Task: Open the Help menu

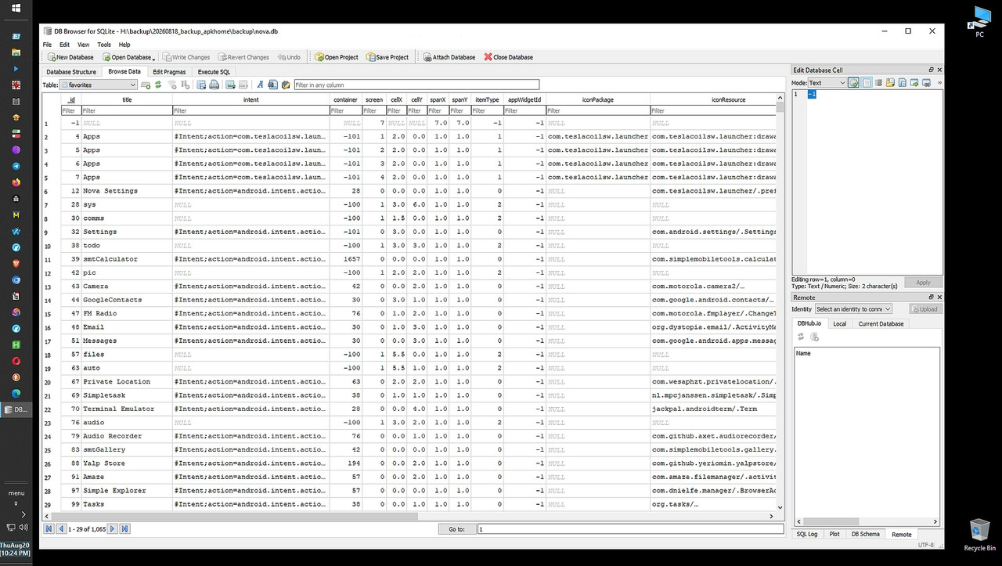Action: coord(124,45)
